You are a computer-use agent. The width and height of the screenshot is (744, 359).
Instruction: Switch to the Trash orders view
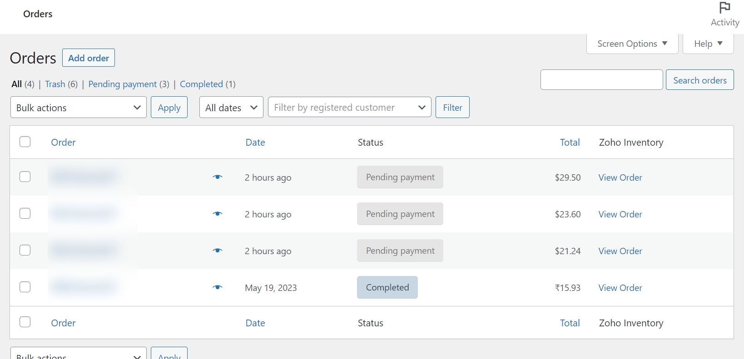coord(55,84)
